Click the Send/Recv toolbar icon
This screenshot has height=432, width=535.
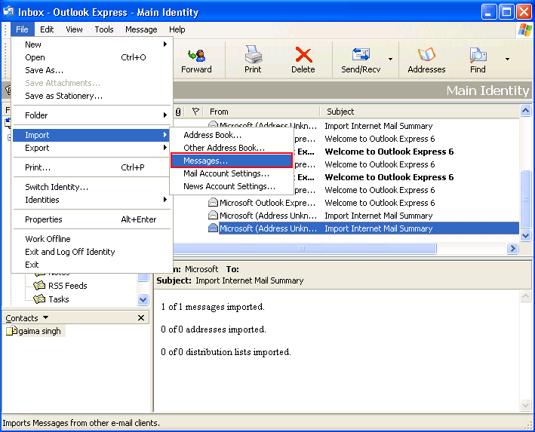tap(361, 55)
